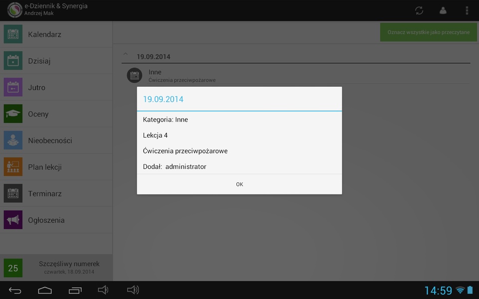Open the three-dot overflow menu
The width and height of the screenshot is (479, 299).
[467, 10]
